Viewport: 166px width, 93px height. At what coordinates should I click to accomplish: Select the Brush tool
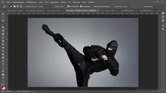point(3,37)
